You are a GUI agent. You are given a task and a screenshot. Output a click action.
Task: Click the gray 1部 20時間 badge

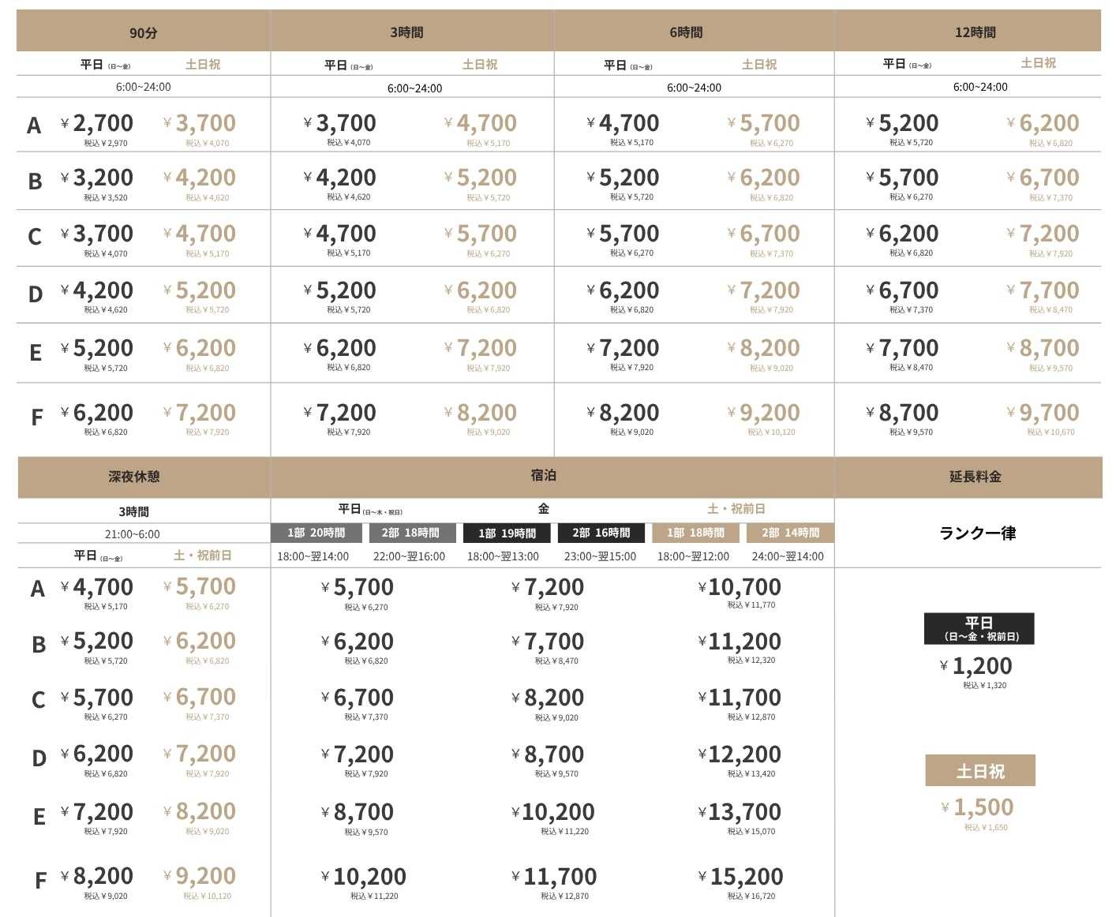[x=316, y=533]
